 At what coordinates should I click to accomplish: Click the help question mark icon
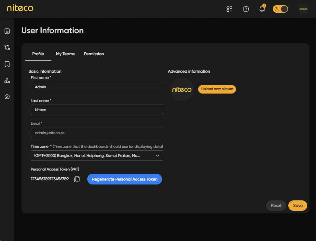coord(246,9)
